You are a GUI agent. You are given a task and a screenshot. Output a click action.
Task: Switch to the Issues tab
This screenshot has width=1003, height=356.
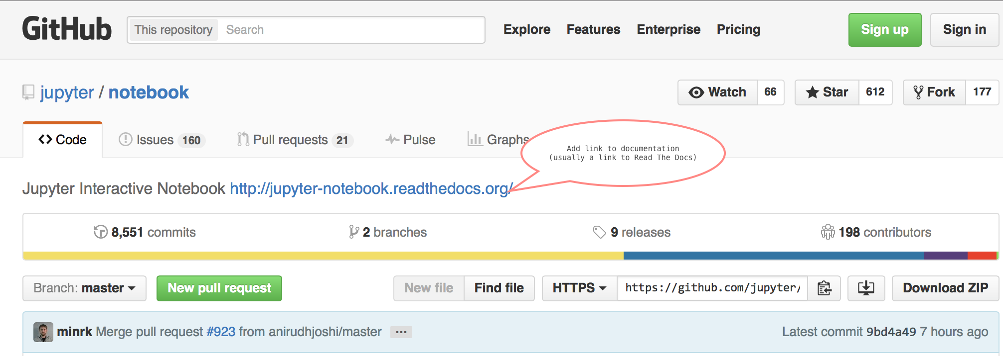click(x=161, y=140)
